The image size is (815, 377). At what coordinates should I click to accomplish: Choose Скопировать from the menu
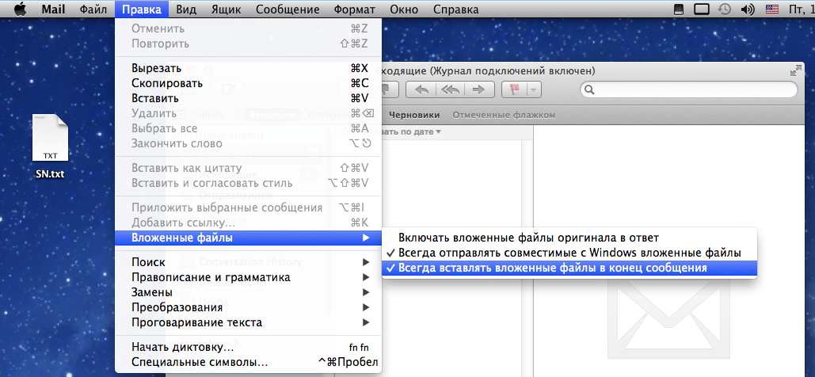(x=249, y=83)
